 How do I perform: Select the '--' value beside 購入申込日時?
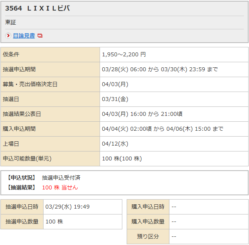(174, 207)
